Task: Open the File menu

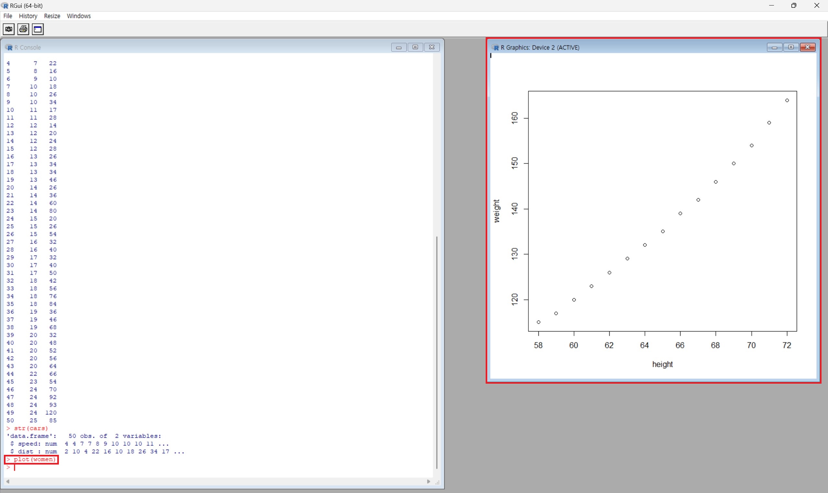Action: [8, 16]
